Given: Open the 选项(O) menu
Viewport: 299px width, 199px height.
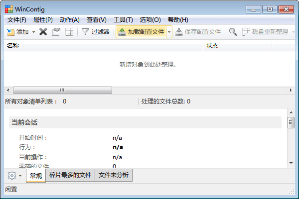Looking at the screenshot, I should pos(150,20).
